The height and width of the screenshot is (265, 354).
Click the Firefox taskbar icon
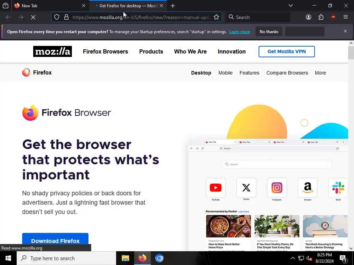pos(142,258)
